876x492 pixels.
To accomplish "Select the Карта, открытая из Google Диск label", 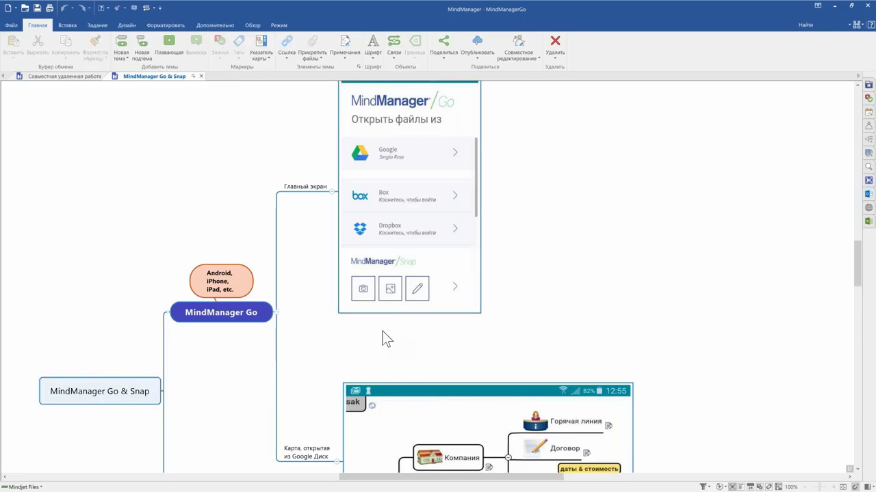I will (307, 452).
